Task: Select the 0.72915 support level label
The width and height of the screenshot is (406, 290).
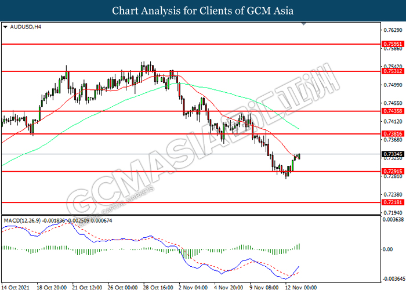Action: click(393, 172)
